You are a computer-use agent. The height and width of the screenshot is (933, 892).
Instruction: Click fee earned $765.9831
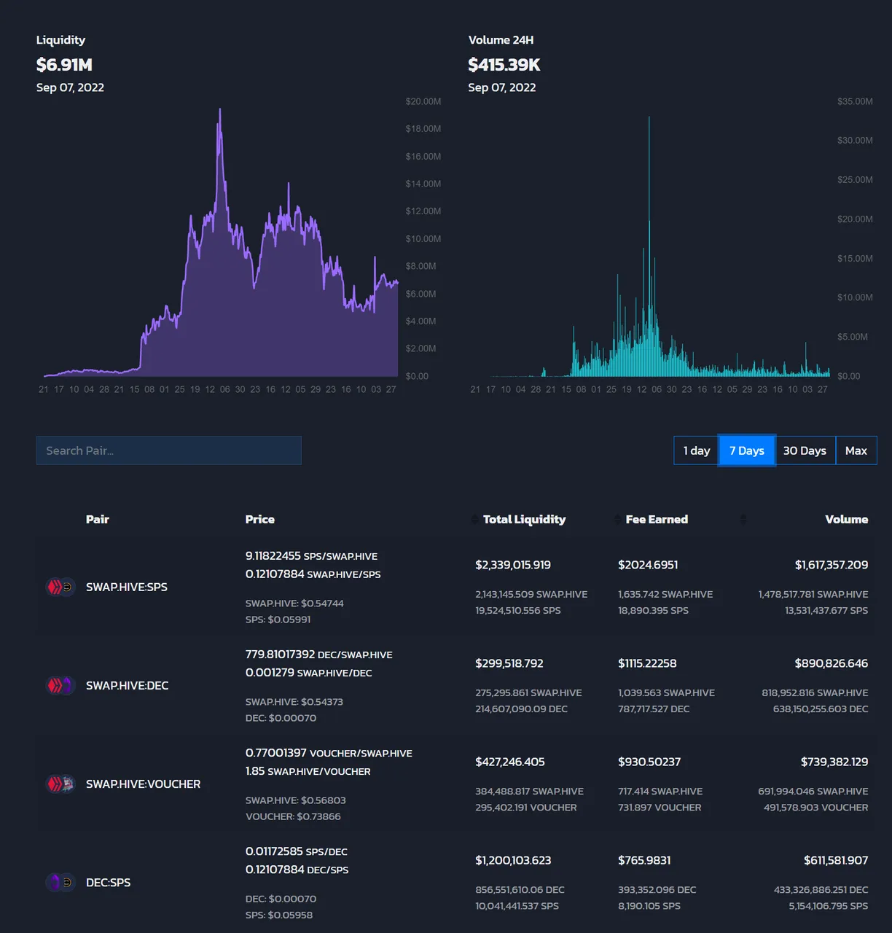click(644, 860)
